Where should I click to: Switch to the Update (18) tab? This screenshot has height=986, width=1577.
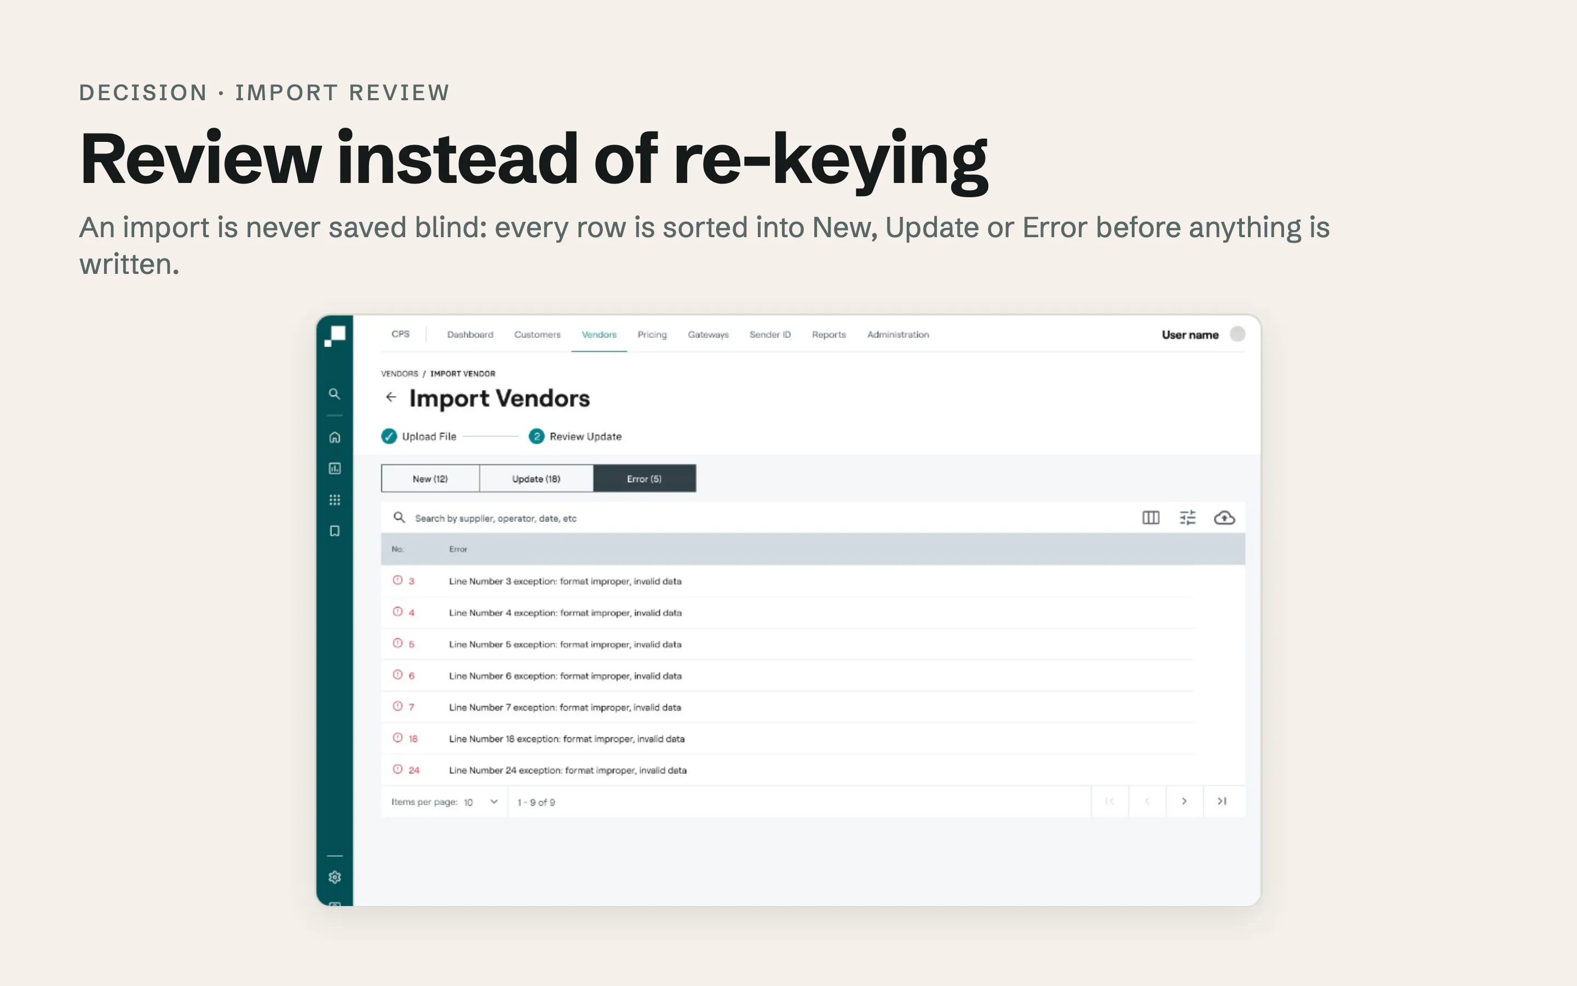(536, 479)
